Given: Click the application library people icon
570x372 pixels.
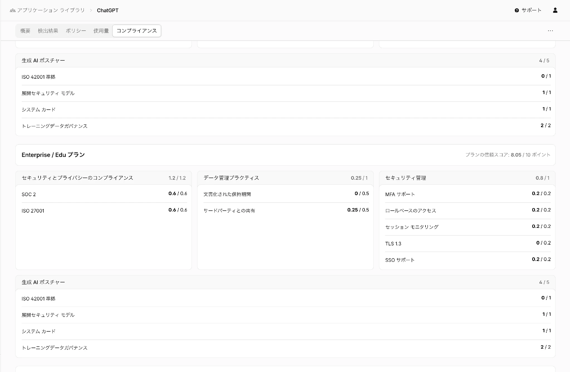Looking at the screenshot, I should click(x=13, y=10).
